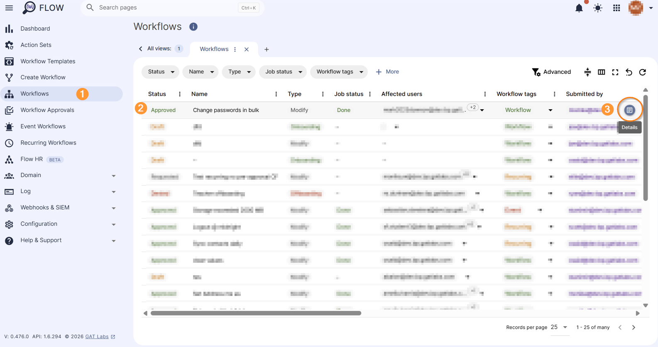The image size is (658, 347).
Task: Toggle fullscreen table view
Action: point(615,72)
